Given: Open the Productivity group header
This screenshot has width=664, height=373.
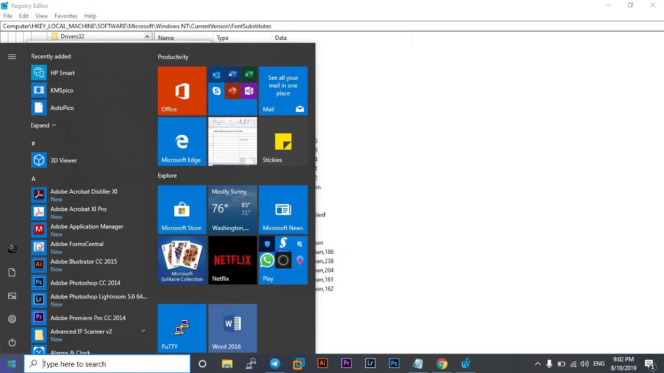Looking at the screenshot, I should 173,57.
